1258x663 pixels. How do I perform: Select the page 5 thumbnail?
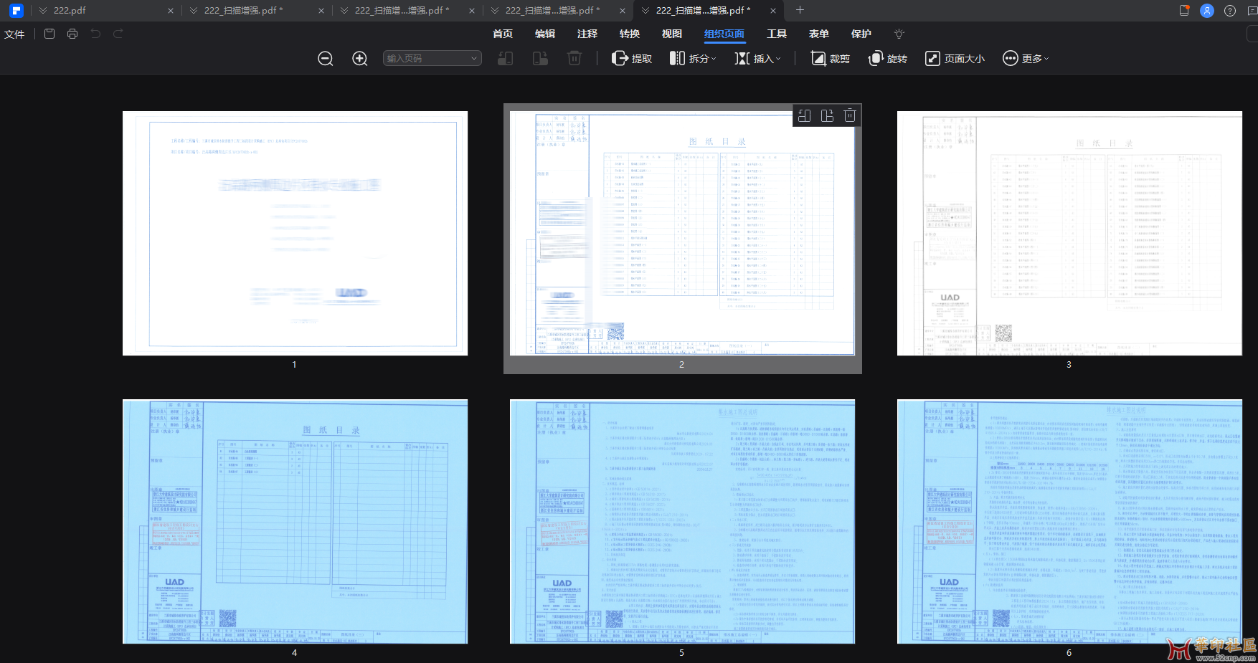coord(682,522)
